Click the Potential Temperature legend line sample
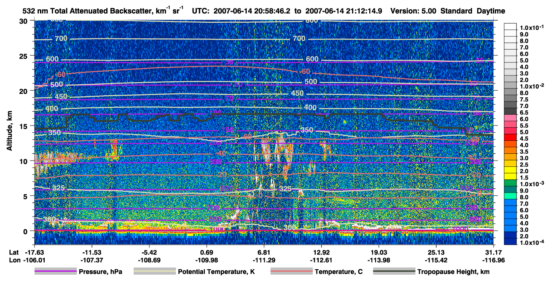Viewport: 548px width, 281px height. 155,272
